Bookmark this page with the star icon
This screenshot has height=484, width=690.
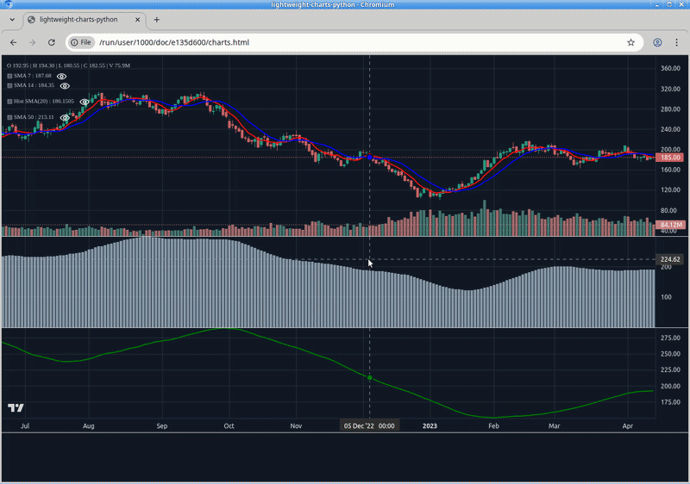[x=630, y=42]
